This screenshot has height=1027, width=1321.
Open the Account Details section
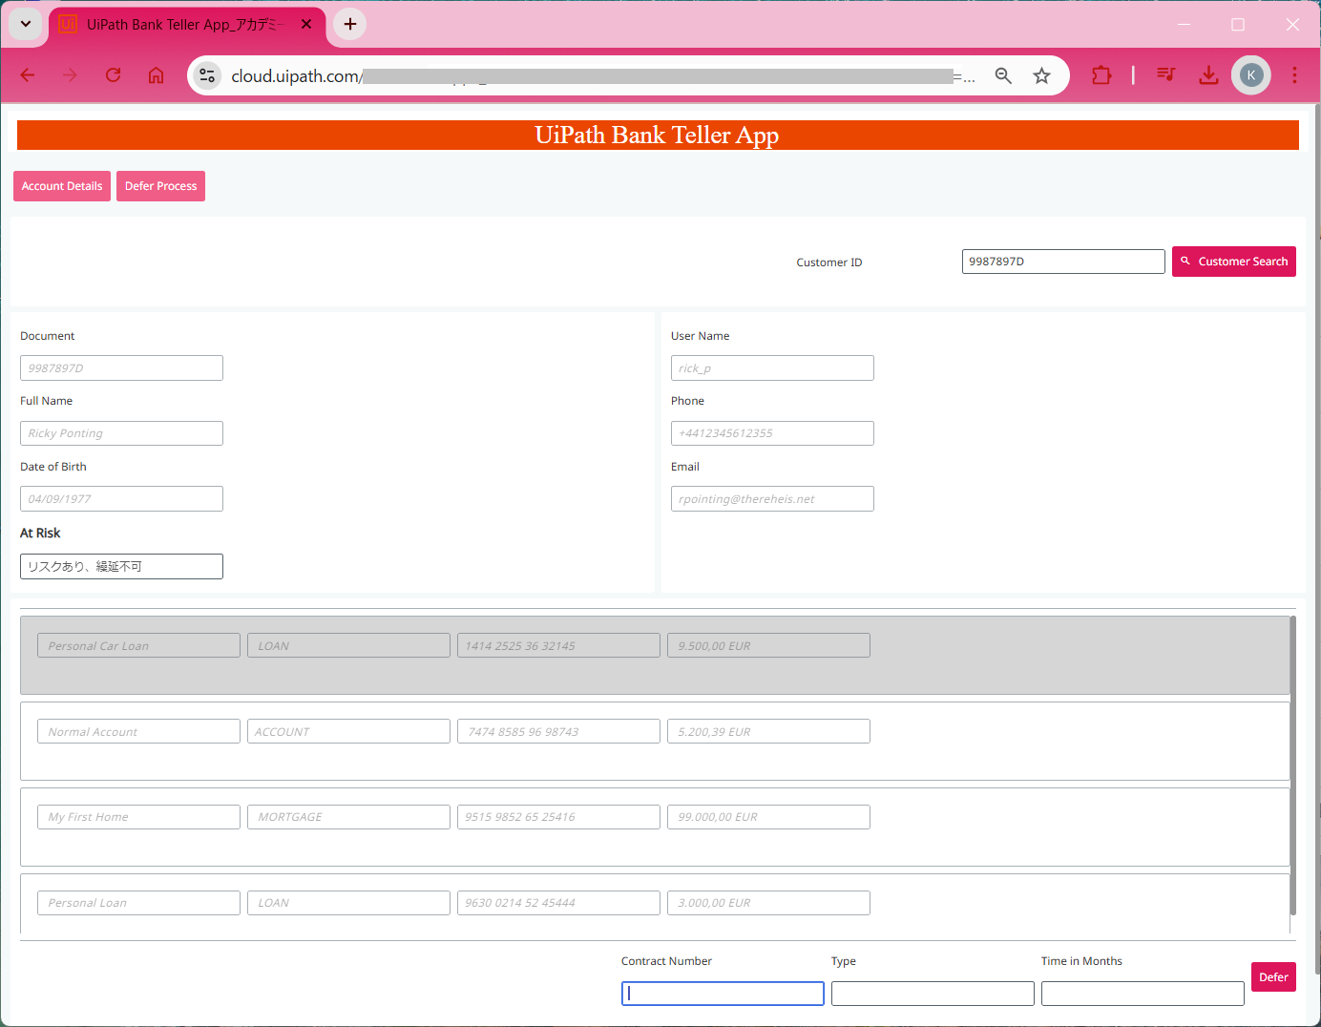[62, 186]
